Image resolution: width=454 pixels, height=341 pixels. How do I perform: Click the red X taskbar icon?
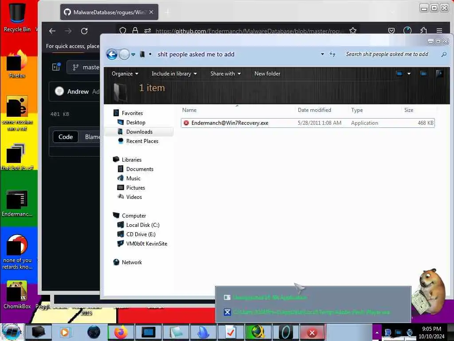(x=312, y=333)
